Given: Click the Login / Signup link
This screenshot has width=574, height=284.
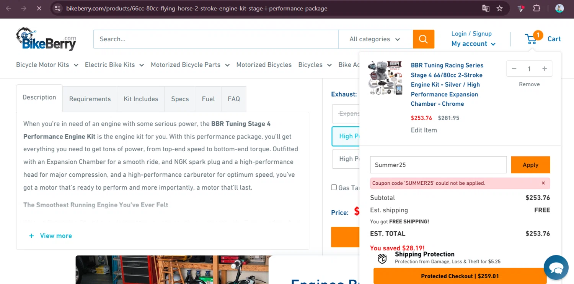Looking at the screenshot, I should [x=471, y=34].
